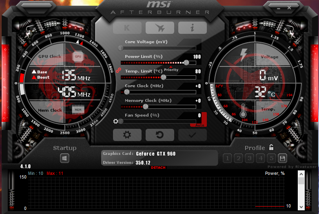The height and width of the screenshot is (214, 319).
Task: Apply settings with checkmark button
Action: [193, 135]
